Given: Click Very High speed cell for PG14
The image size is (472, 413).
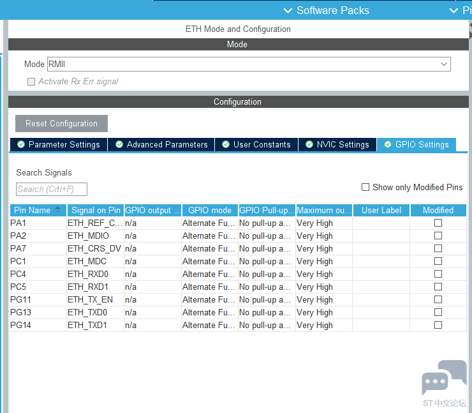Looking at the screenshot, I should (324, 326).
